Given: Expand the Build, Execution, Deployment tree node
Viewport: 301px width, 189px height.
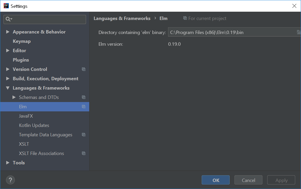Looking at the screenshot, I should click(x=8, y=78).
